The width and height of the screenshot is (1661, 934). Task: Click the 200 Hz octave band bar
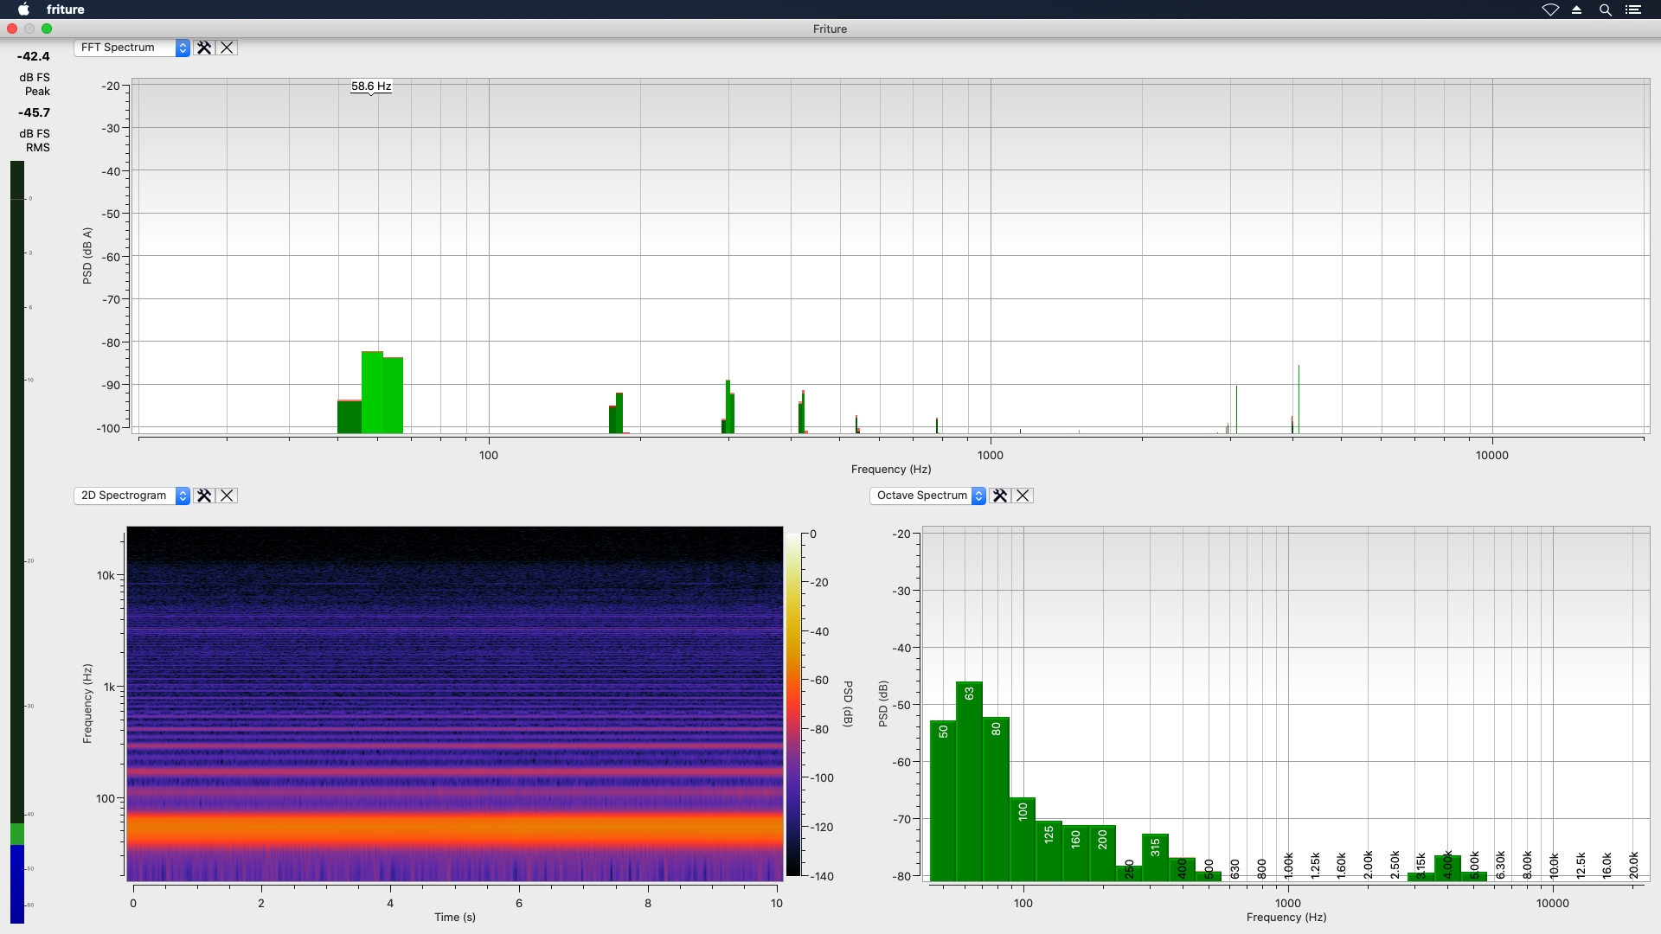point(1102,853)
